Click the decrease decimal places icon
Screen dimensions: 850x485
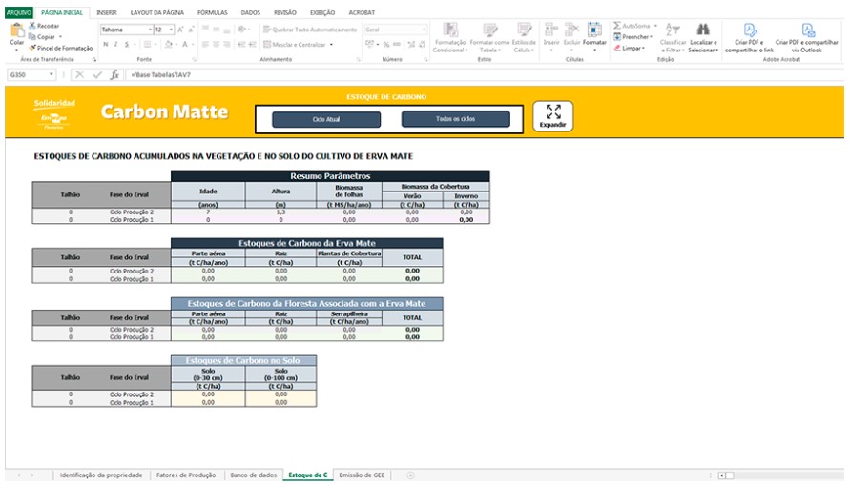pos(422,45)
